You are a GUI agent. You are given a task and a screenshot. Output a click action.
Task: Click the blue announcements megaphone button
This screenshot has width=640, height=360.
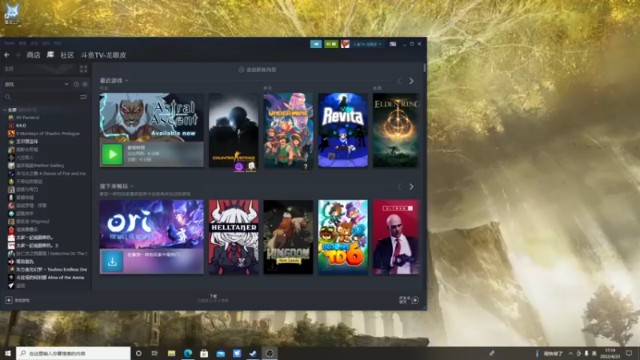click(x=316, y=44)
